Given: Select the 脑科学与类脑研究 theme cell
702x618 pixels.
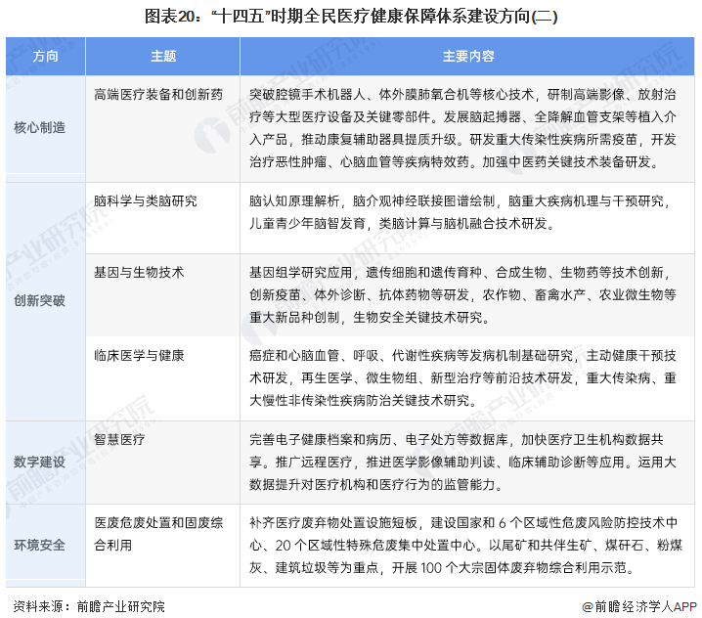Looking at the screenshot, I should [x=163, y=218].
